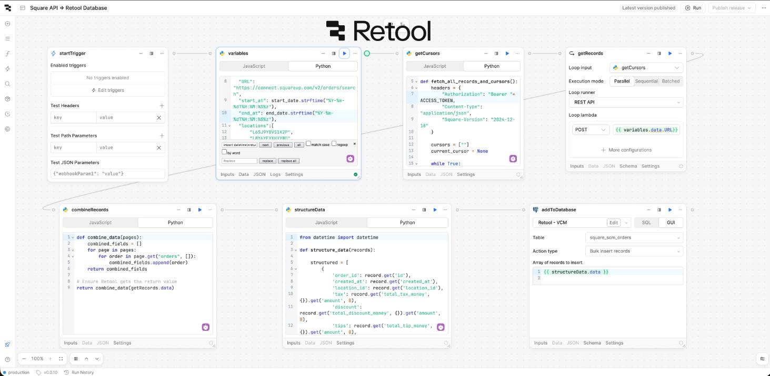Click the Test JSON Parameters input field
The height and width of the screenshot is (376, 770).
tap(108, 173)
